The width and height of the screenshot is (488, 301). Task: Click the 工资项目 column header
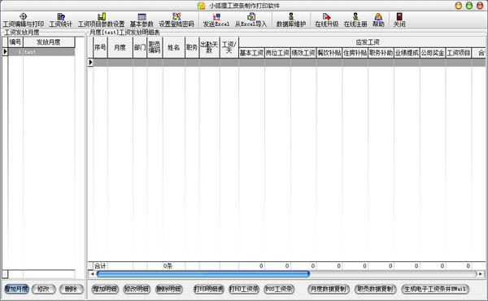click(459, 53)
